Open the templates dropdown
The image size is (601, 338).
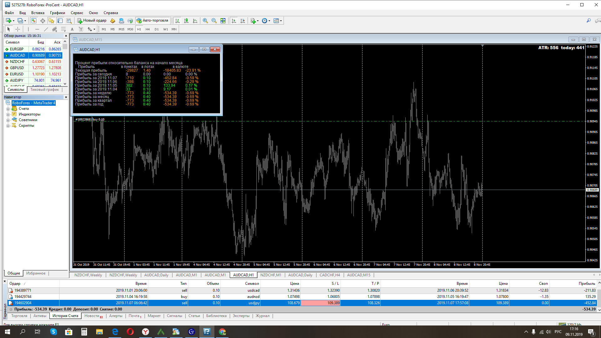click(278, 21)
